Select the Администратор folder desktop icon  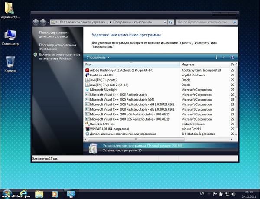click(x=10, y=10)
